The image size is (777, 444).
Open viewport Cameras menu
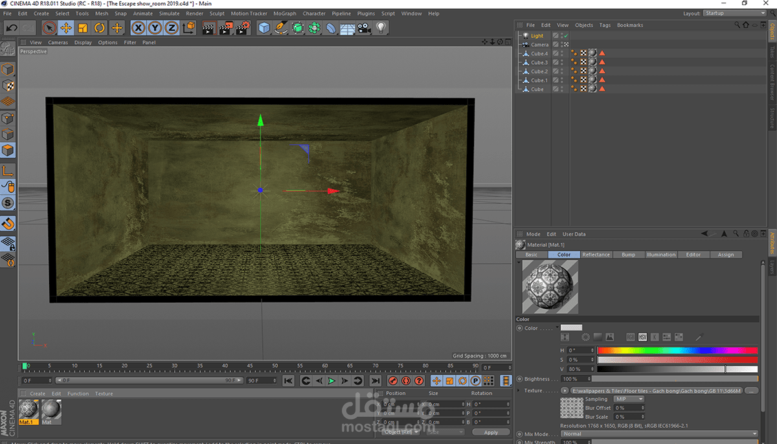pos(58,43)
